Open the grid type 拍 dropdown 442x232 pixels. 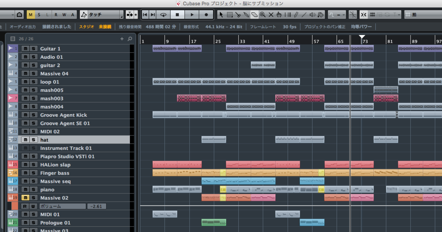point(423,15)
